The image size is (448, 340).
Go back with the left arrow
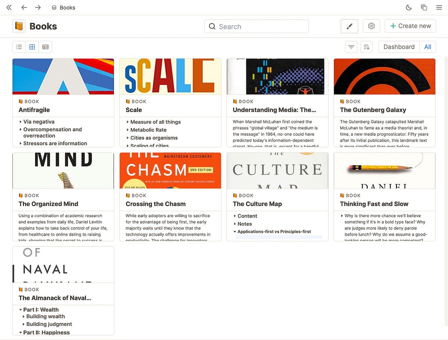[24, 7]
